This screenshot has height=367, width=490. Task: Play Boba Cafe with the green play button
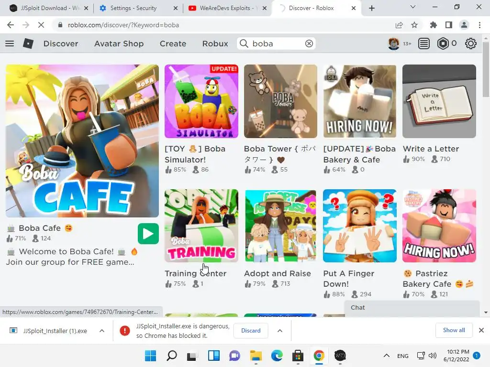(x=148, y=234)
